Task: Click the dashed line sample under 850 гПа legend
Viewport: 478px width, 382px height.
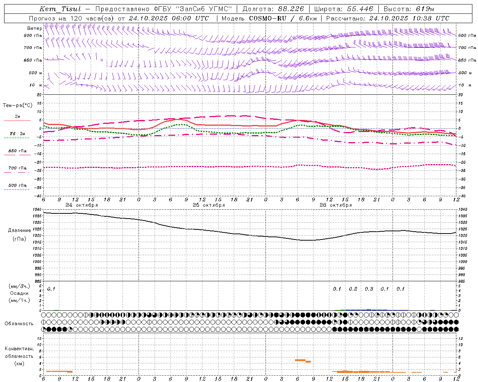Action: tap(17, 155)
